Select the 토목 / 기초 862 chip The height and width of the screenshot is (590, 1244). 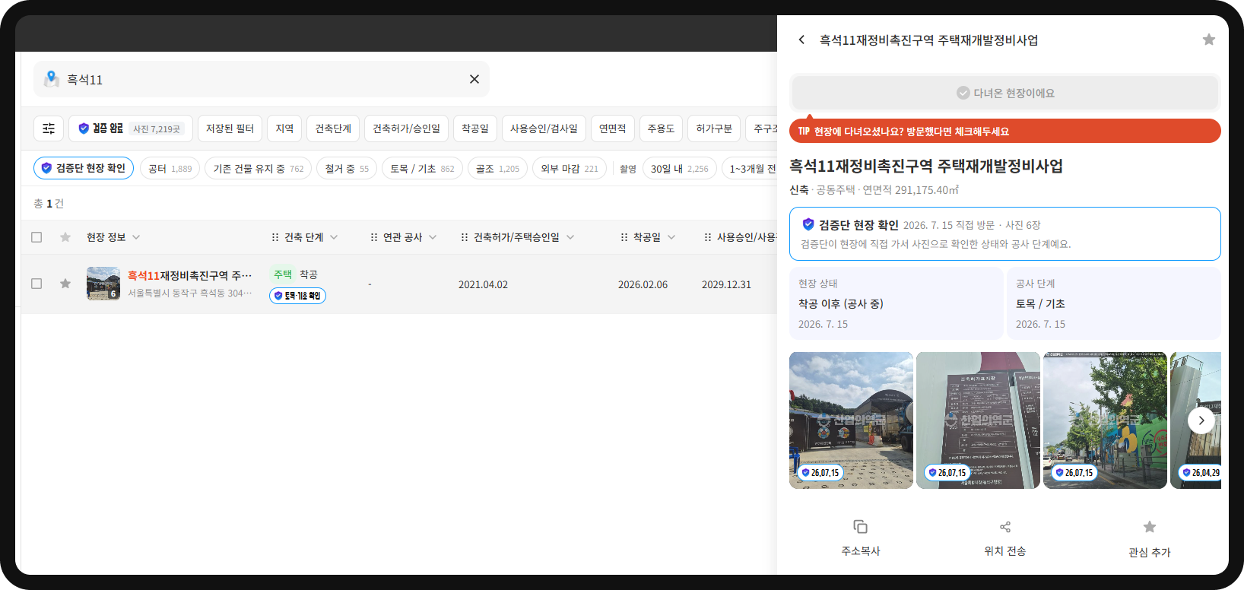[x=422, y=168]
